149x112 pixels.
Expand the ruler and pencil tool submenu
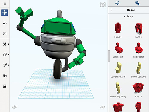tap(6, 44)
